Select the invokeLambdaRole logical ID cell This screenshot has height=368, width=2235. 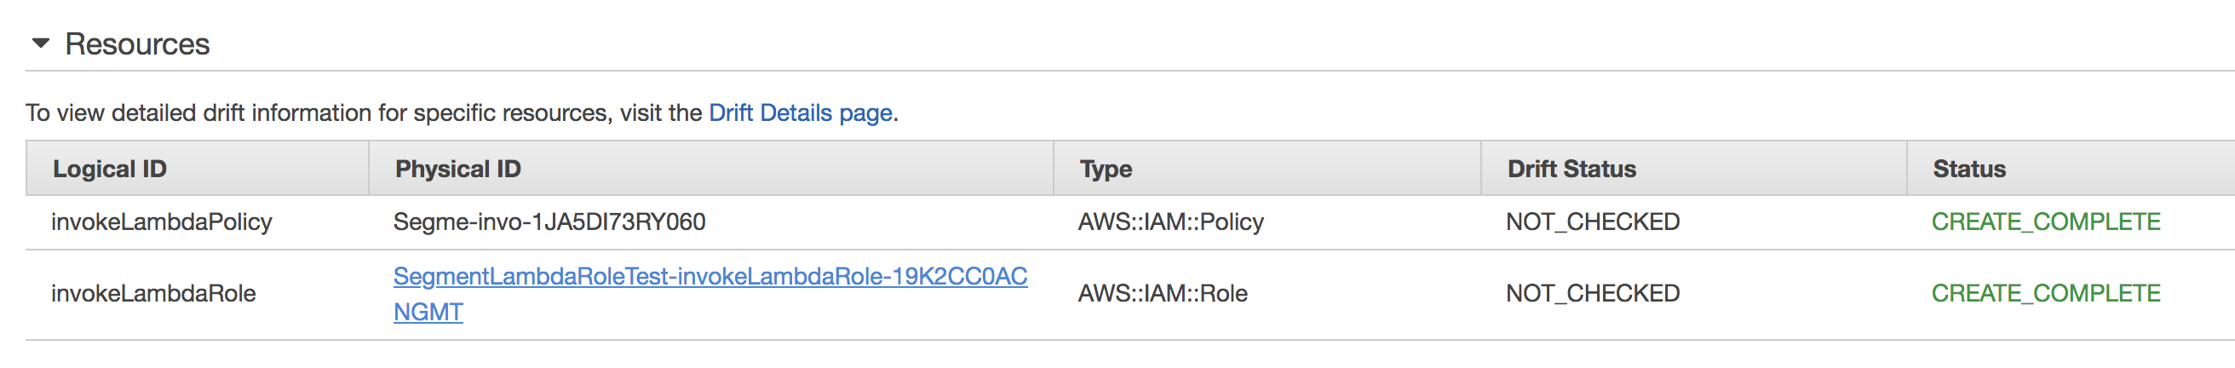click(x=152, y=293)
